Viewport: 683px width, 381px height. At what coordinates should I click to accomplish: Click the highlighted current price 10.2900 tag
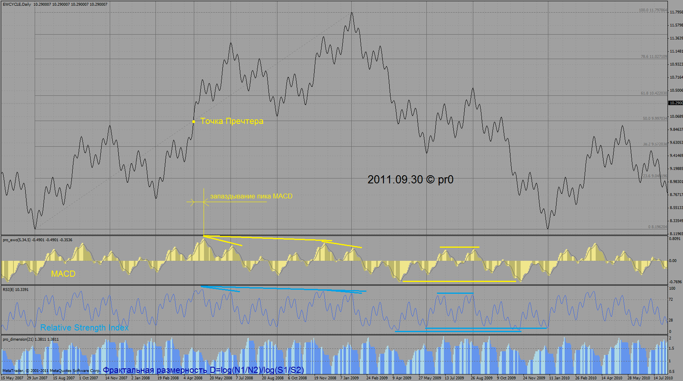point(676,103)
